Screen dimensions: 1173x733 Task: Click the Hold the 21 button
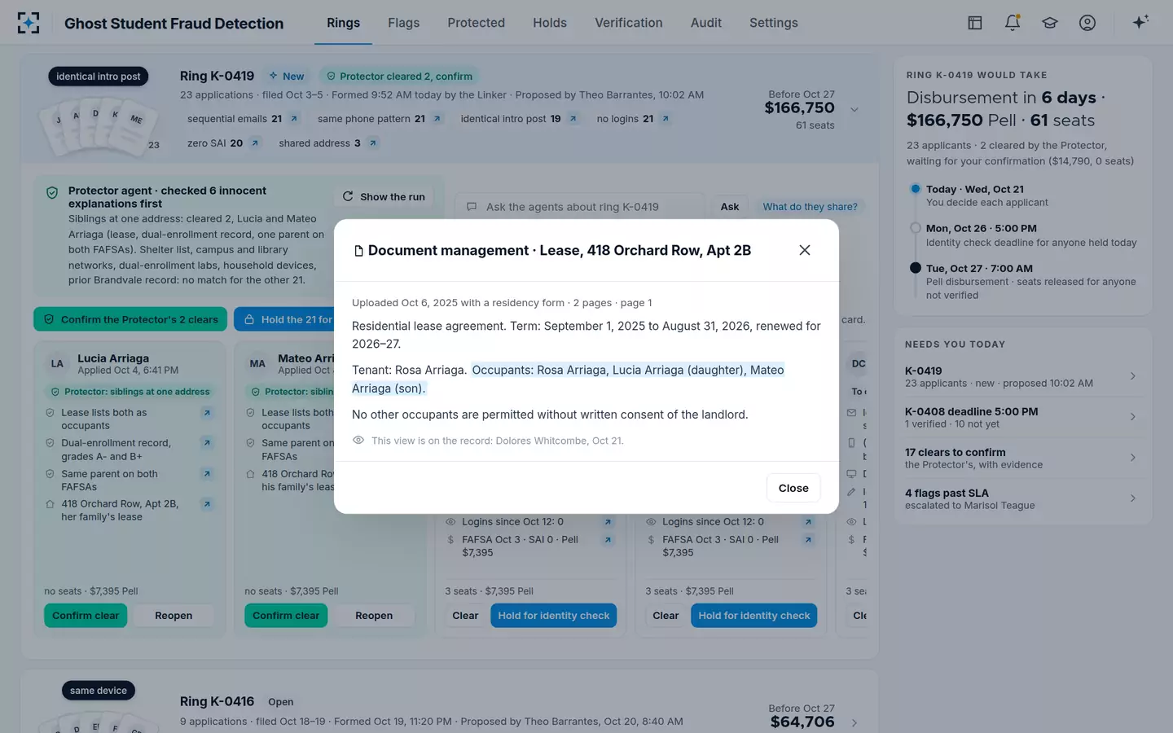(x=284, y=319)
